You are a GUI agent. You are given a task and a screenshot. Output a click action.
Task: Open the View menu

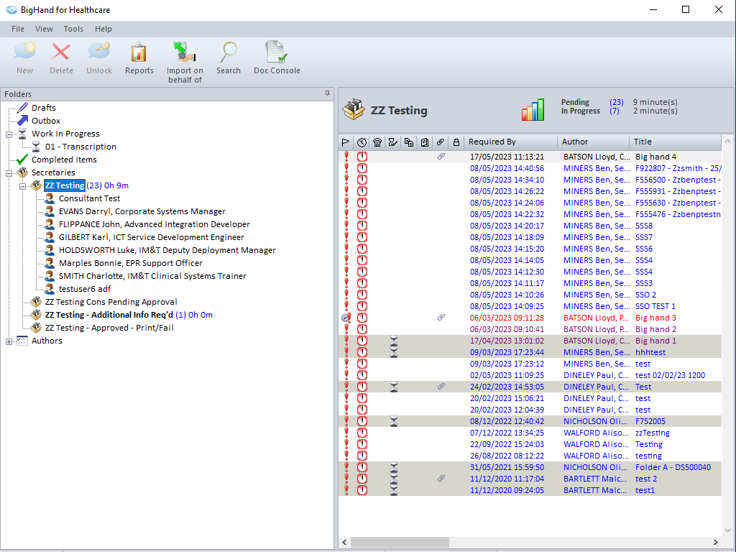click(x=44, y=29)
